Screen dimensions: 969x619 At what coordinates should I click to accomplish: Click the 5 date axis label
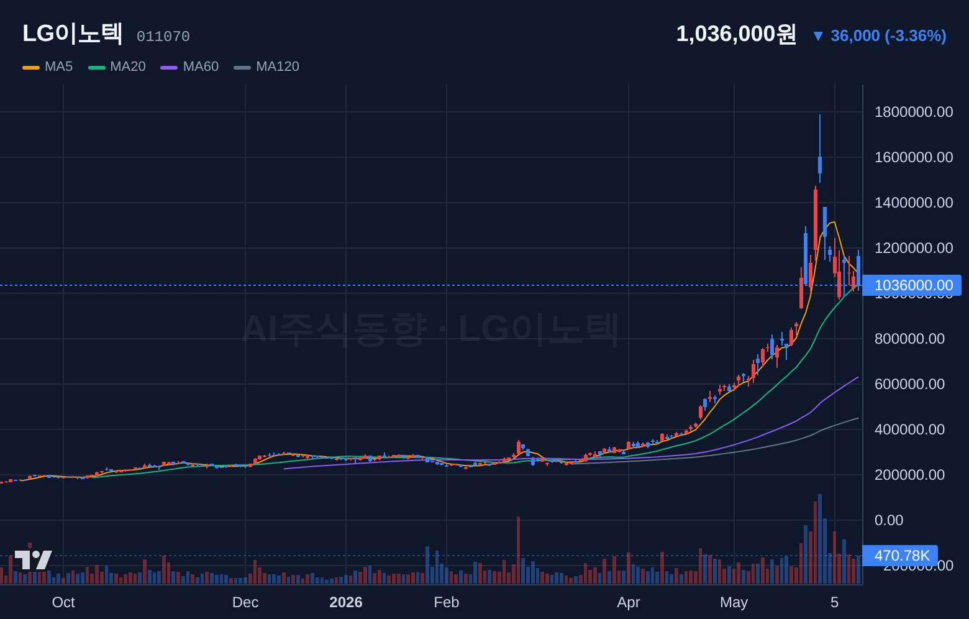[835, 602]
